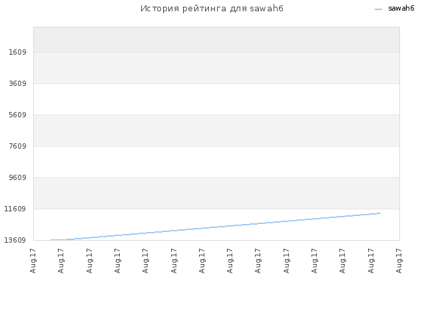Viewport: 426px width, 320px height.
Task: Click the plot band between 1609 and 3609
Action: tap(216, 68)
